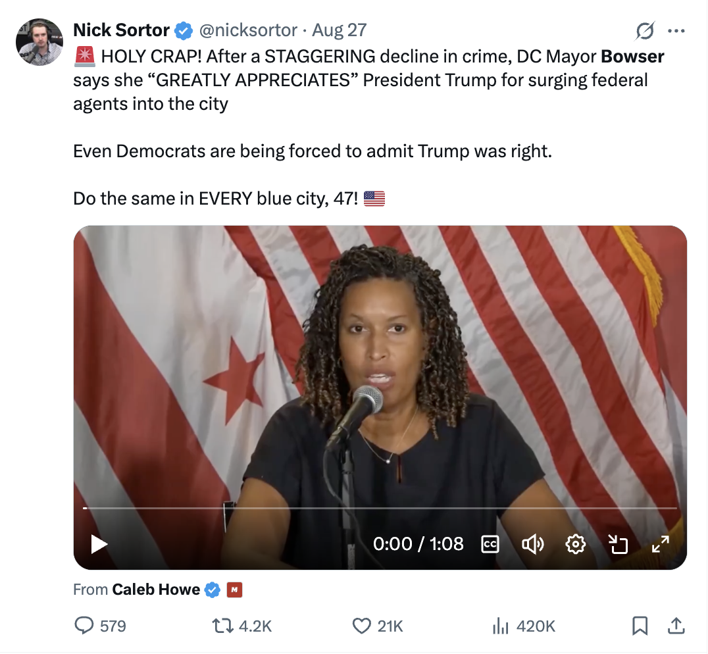
Task: Open the reply comments icon
Action: [84, 626]
